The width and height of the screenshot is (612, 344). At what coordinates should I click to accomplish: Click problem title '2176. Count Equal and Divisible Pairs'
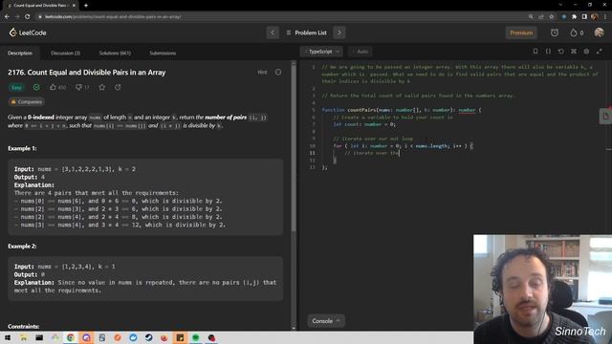tap(87, 73)
